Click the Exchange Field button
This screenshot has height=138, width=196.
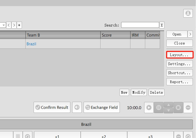(x=102, y=107)
